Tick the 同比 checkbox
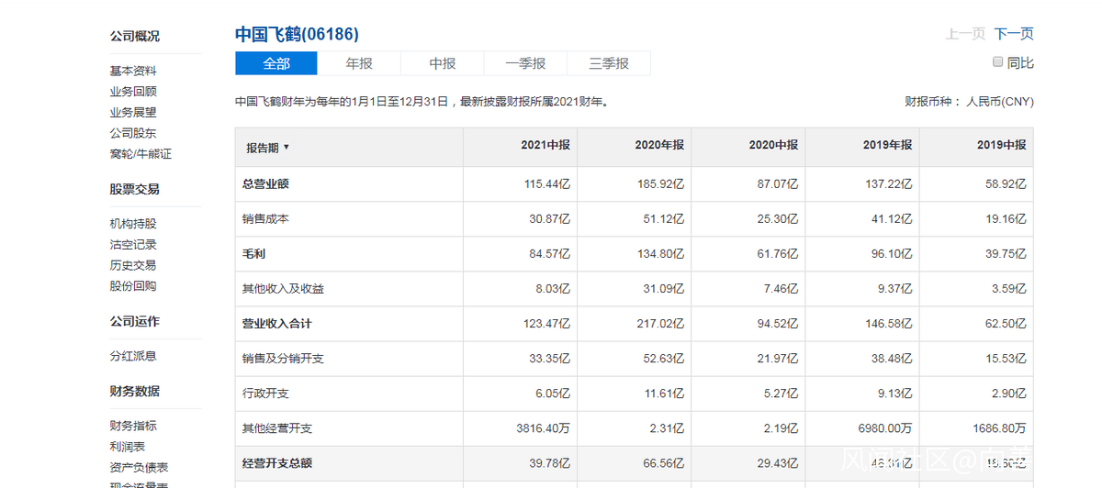 point(998,62)
